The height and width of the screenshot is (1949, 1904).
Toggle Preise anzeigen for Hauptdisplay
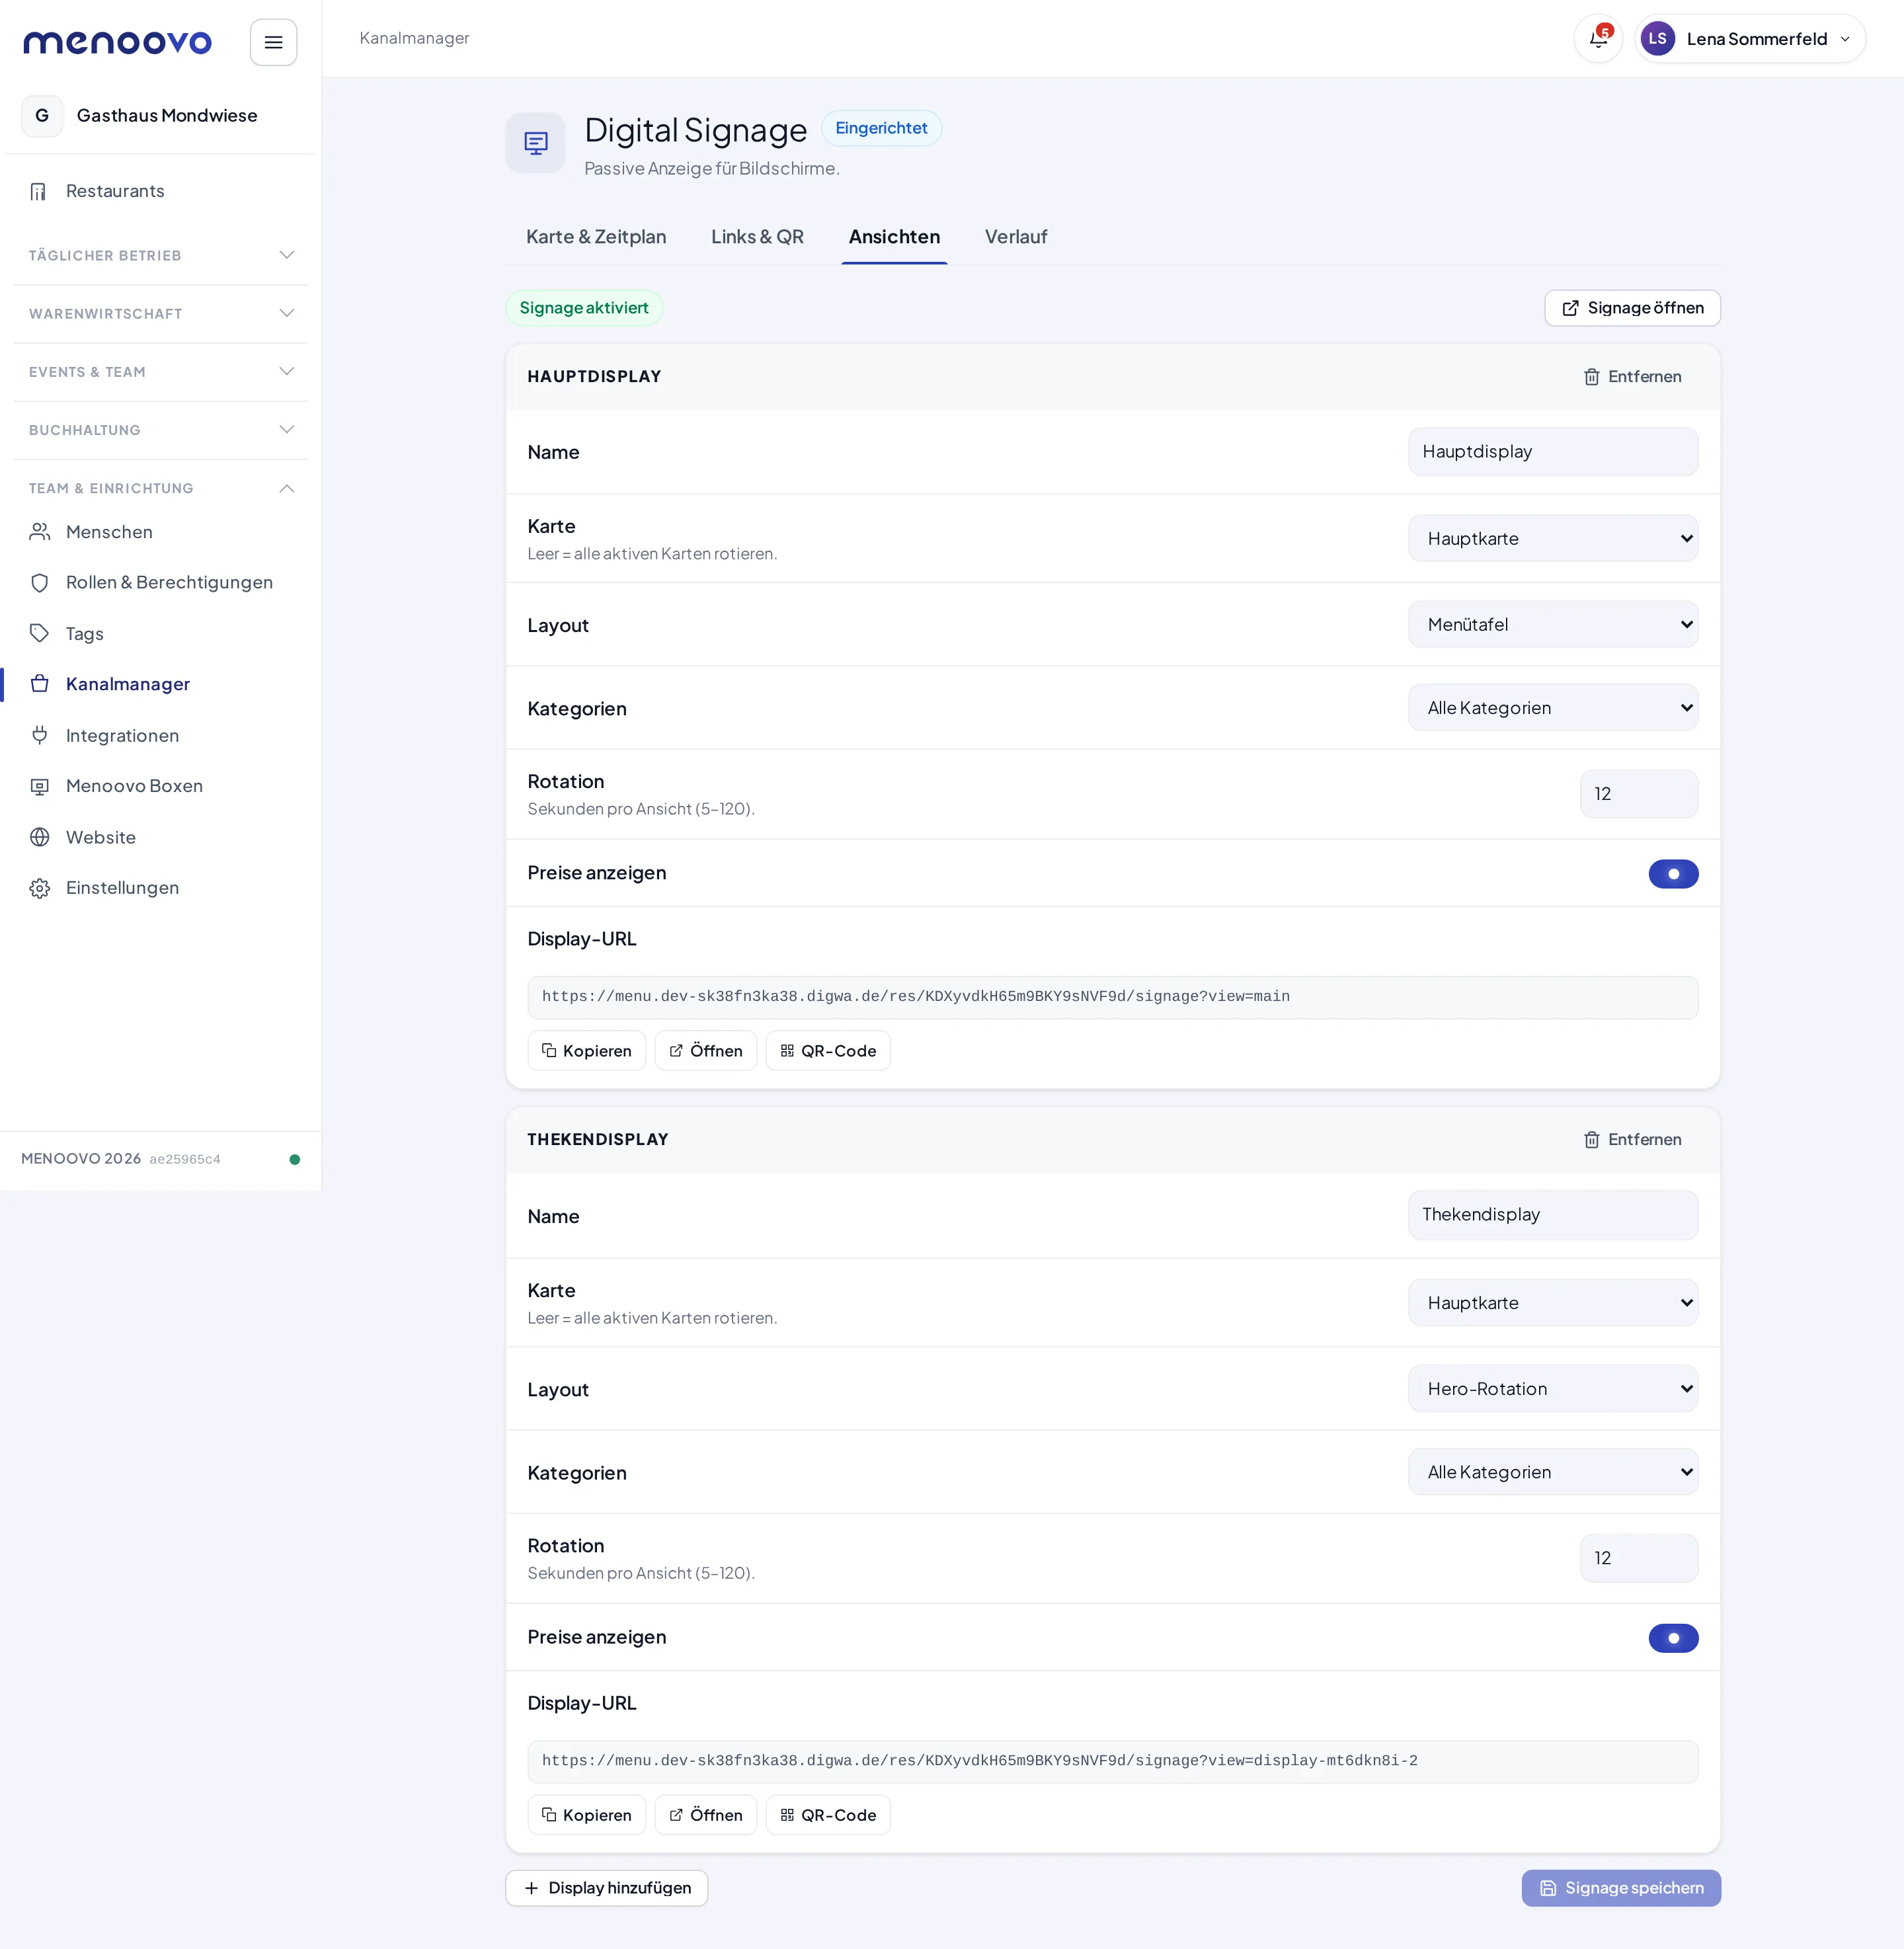point(1673,874)
